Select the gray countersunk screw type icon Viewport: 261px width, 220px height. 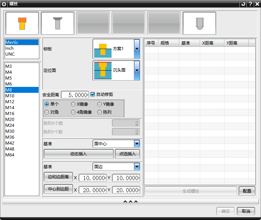58,23
